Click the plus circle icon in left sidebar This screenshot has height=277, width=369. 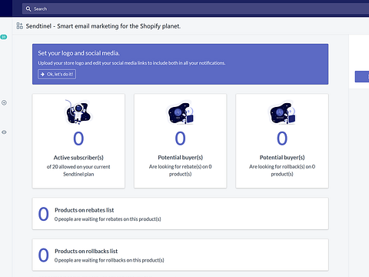4,103
